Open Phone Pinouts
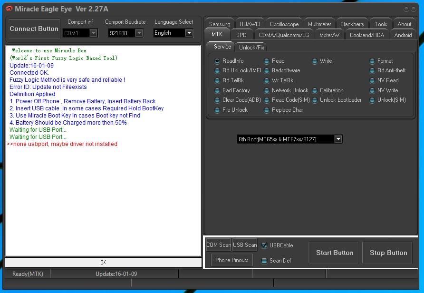Image resolution: width=424 pixels, height=293 pixels. tap(232, 260)
